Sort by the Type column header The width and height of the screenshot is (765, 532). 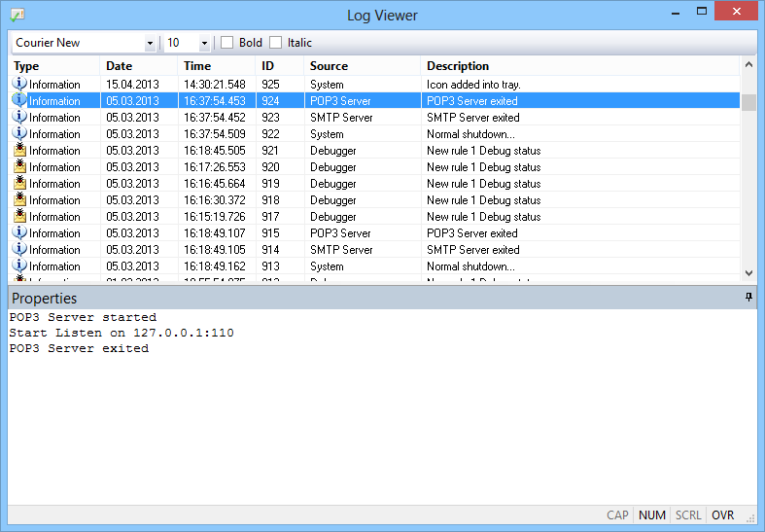click(54, 66)
